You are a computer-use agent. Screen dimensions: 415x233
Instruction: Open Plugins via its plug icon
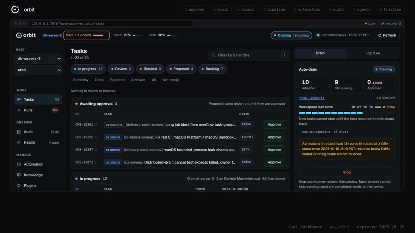19,186
